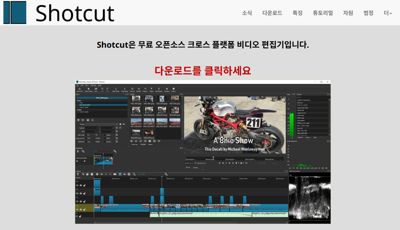
Task: Open the 튜토리얼 navigation link
Action: 323,13
